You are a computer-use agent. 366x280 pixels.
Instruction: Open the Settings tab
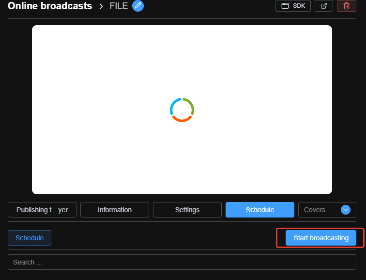187,210
